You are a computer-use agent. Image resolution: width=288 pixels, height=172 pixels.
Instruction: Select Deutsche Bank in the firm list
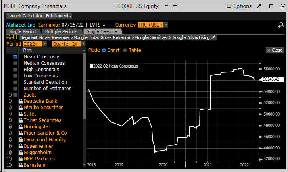pyautogui.click(x=40, y=101)
